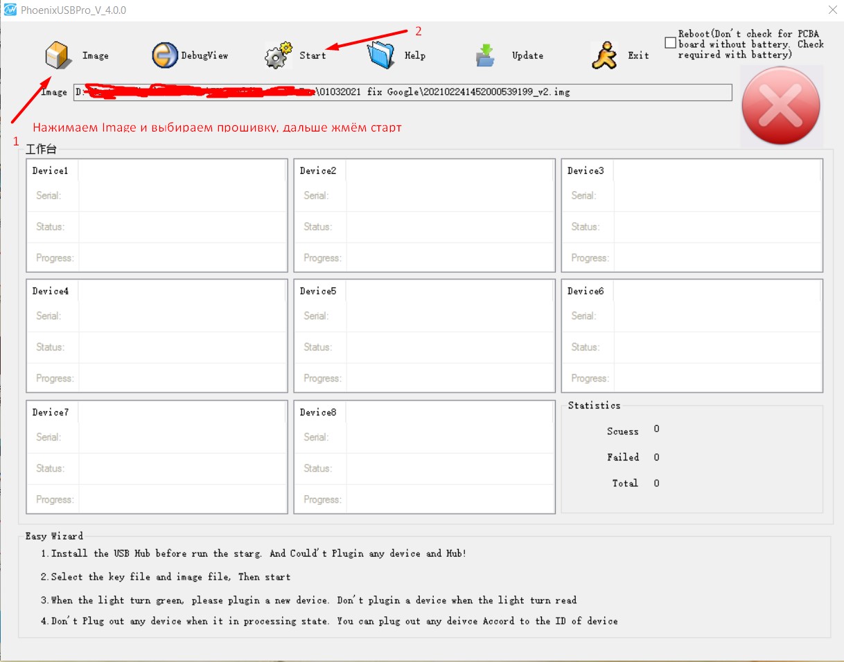Click the Exit button label
The height and width of the screenshot is (662, 844).
click(x=638, y=56)
